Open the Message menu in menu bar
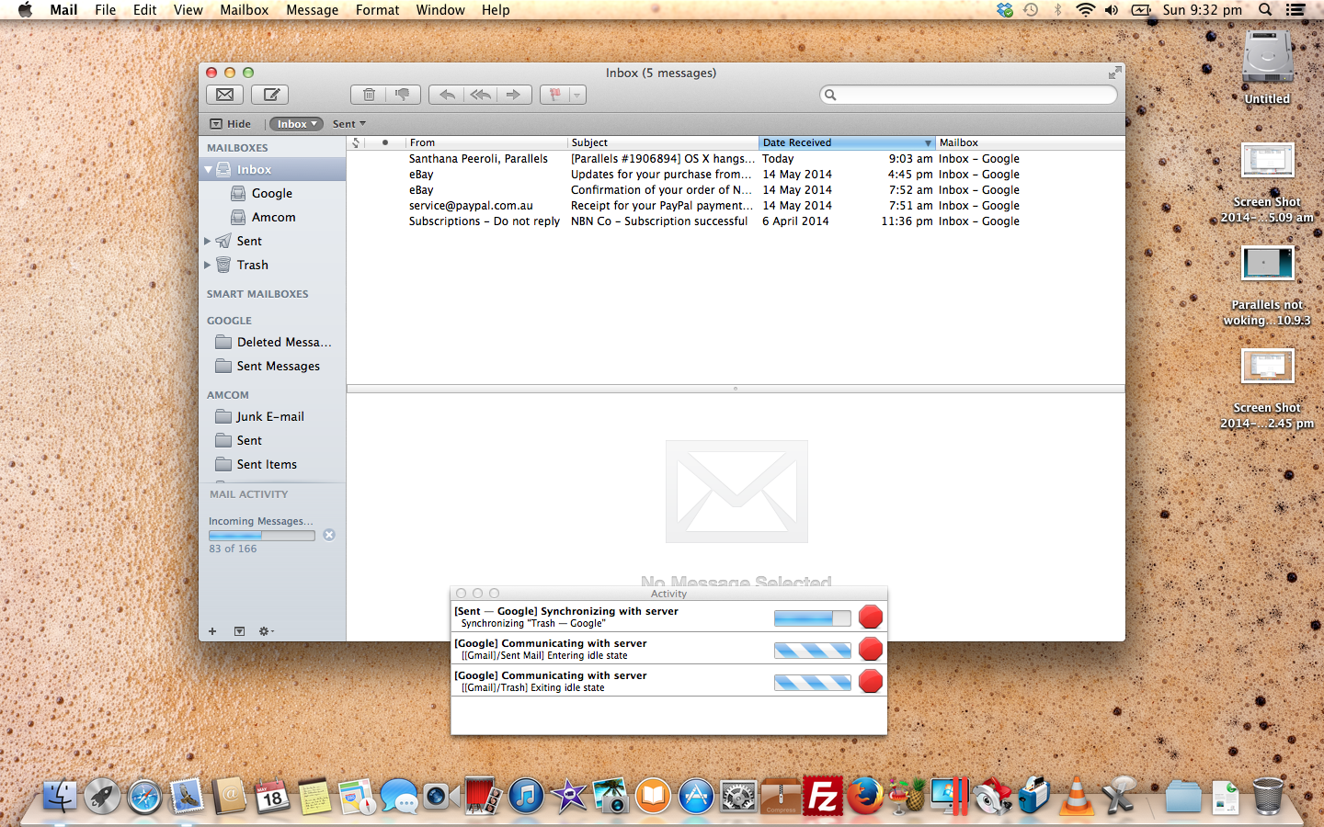This screenshot has height=827, width=1324. (313, 10)
